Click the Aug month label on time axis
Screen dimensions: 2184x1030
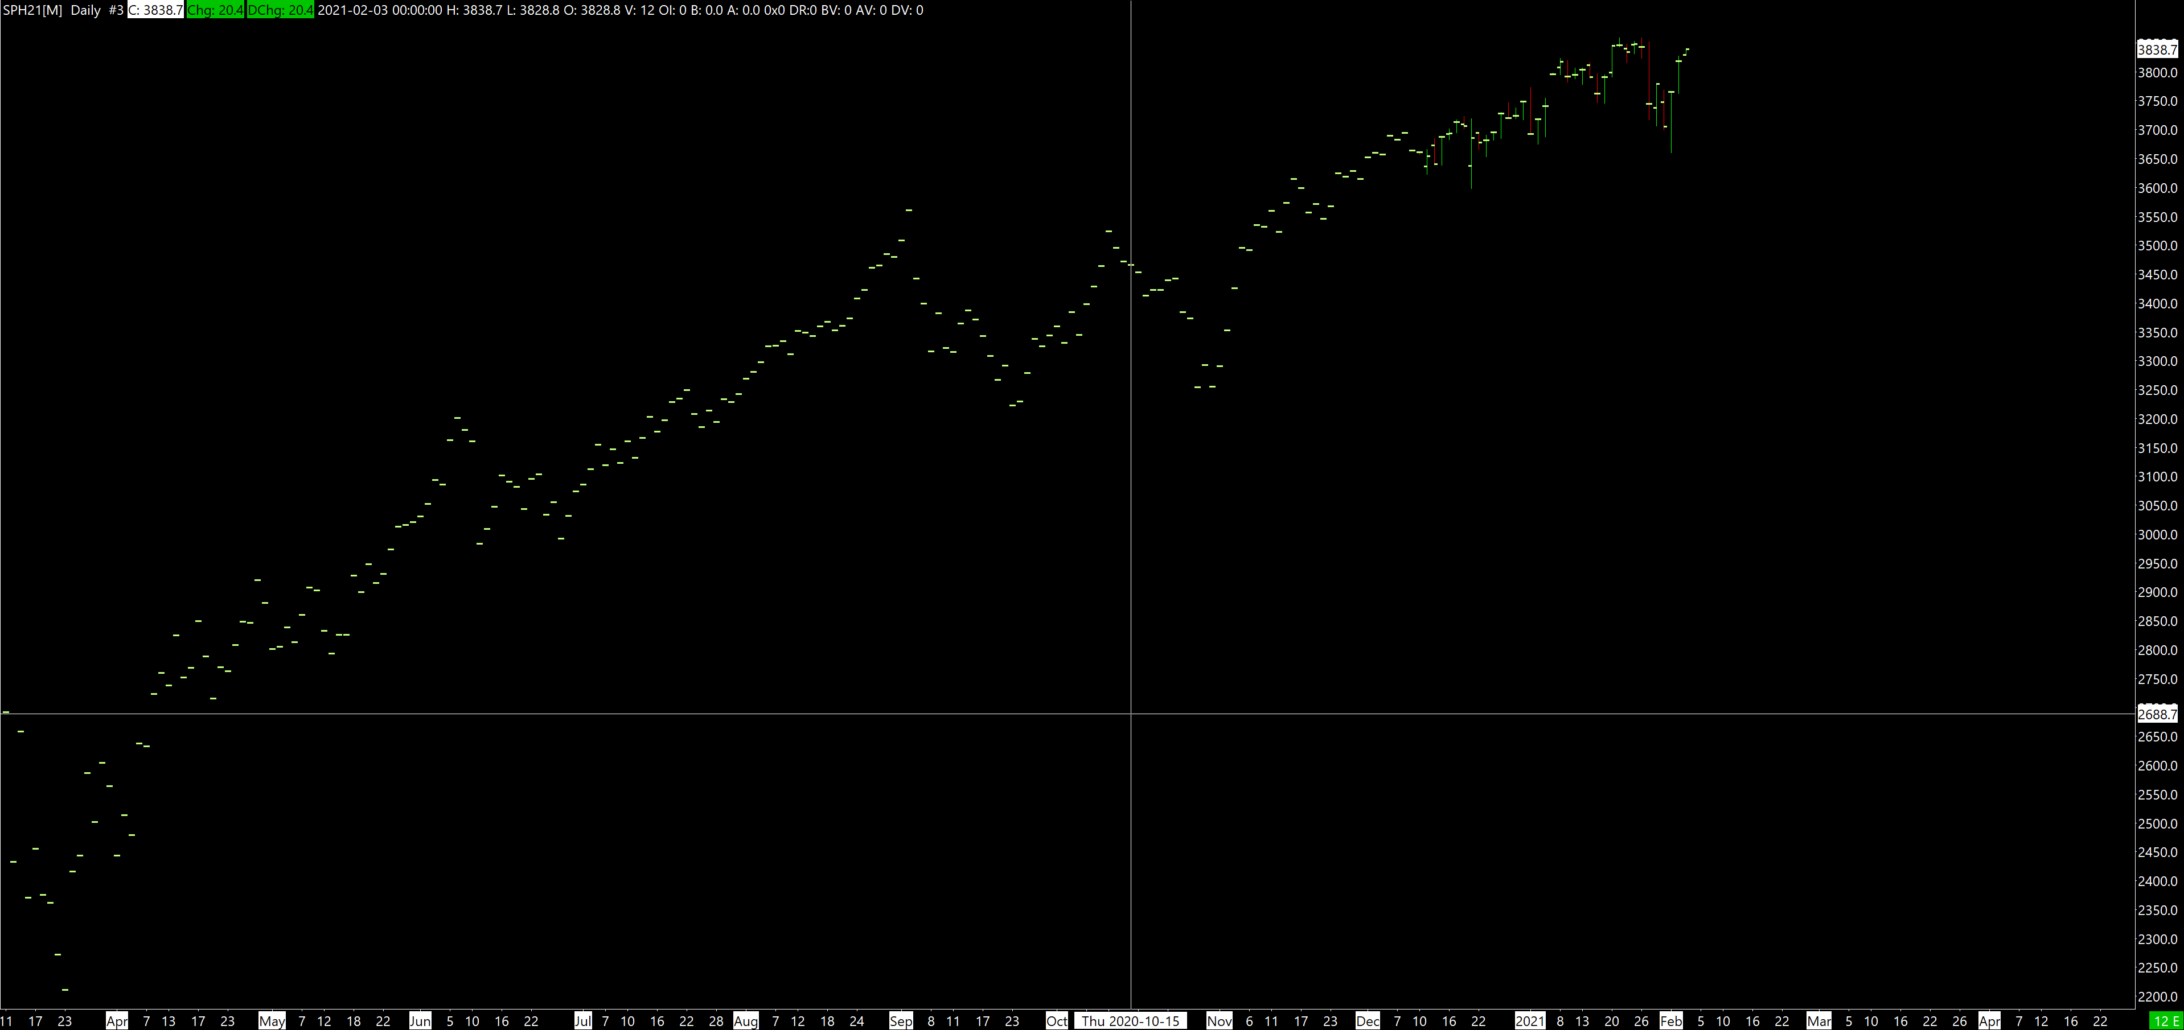coord(745,1021)
